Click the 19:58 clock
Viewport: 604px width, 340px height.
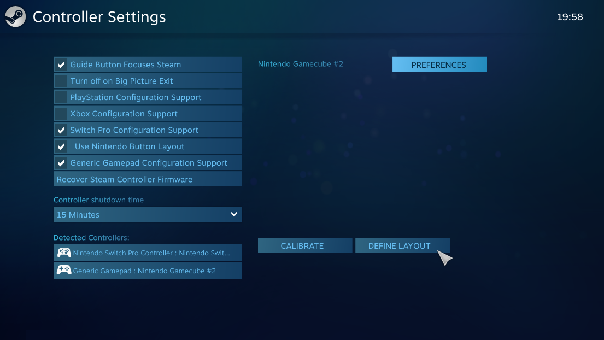click(570, 17)
